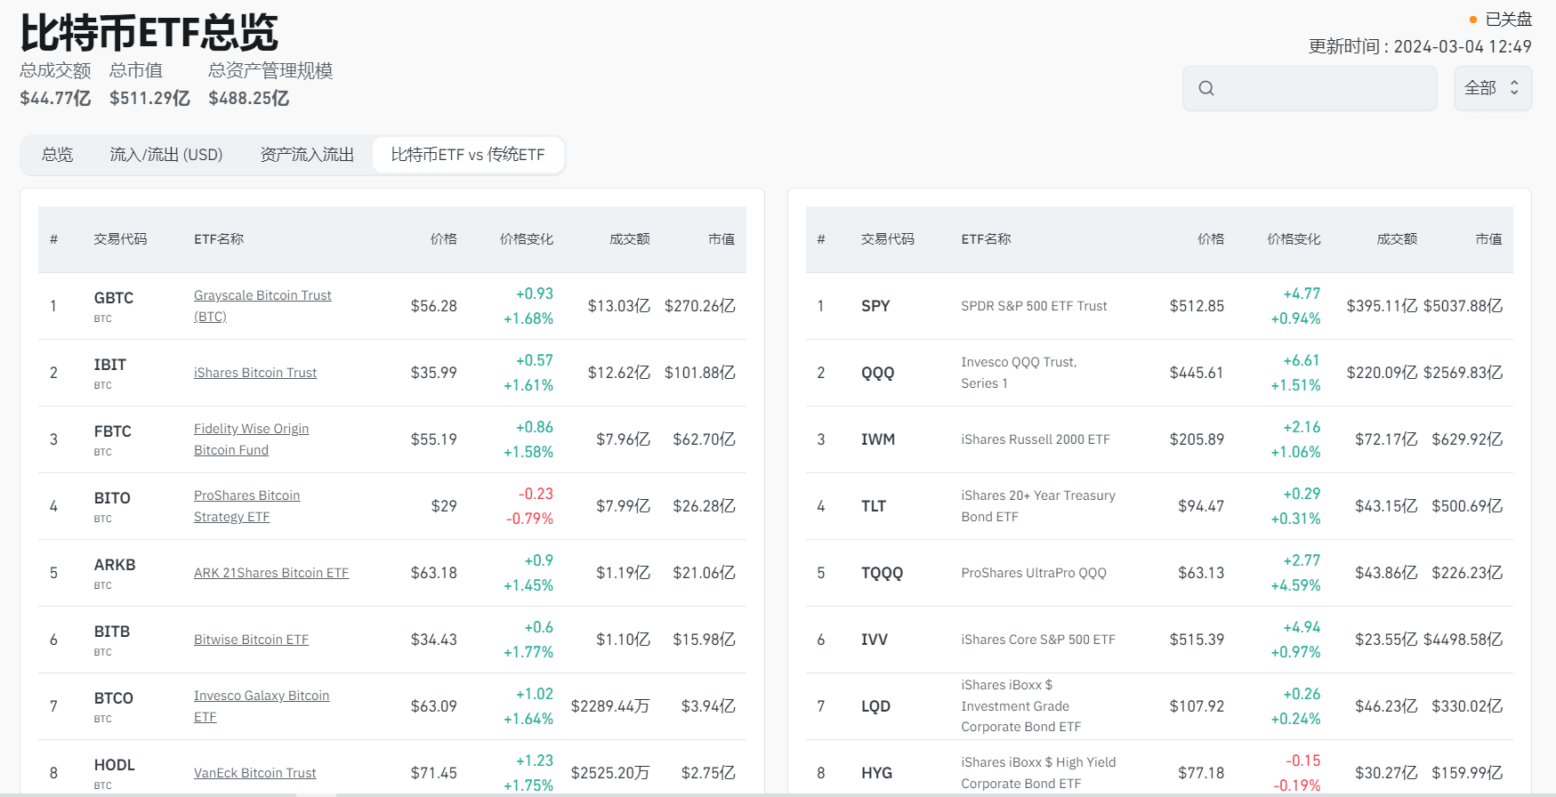Viewport: 1556px width, 797px height.
Task: Click iShares 20+ Year Treasury Bond ETF
Action: click(x=1038, y=506)
